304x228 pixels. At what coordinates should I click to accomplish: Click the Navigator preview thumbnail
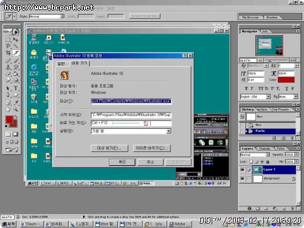[x=269, y=46]
